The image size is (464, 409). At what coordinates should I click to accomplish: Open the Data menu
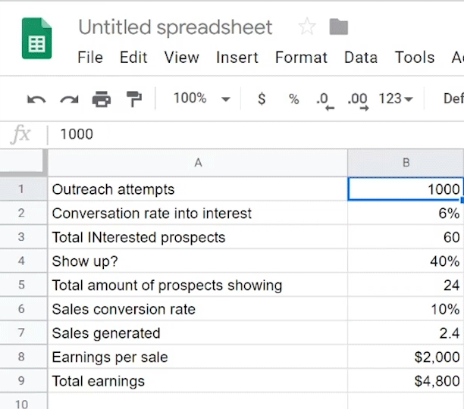361,58
